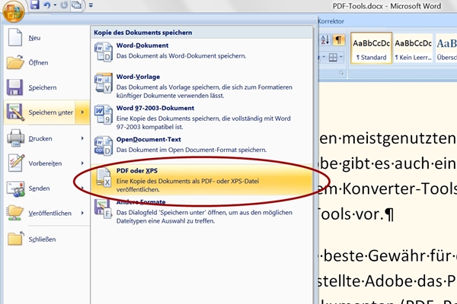Choose Schließen in the Office menu
Viewport: 457px width, 304px height.
pos(46,239)
